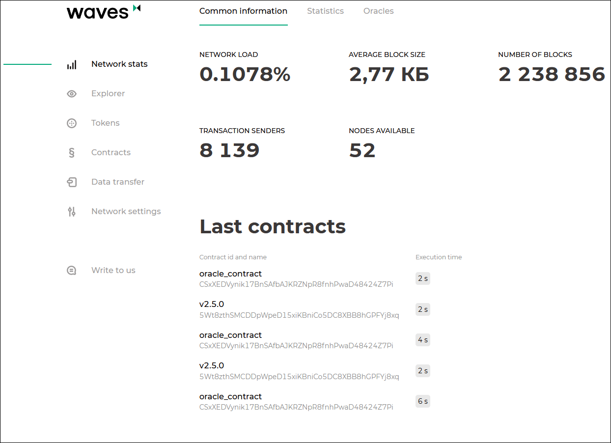The height and width of the screenshot is (443, 611).
Task: Click the Last contracts heading
Action: pyautogui.click(x=273, y=226)
